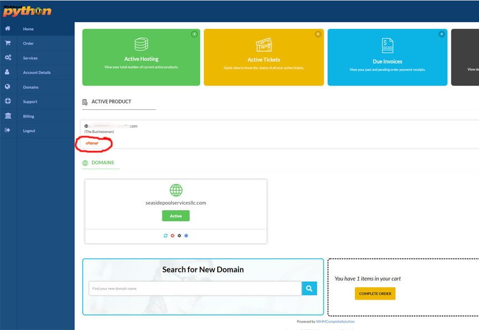Click the black gear icon in domain card
The width and height of the screenshot is (479, 330).
pyautogui.click(x=179, y=236)
